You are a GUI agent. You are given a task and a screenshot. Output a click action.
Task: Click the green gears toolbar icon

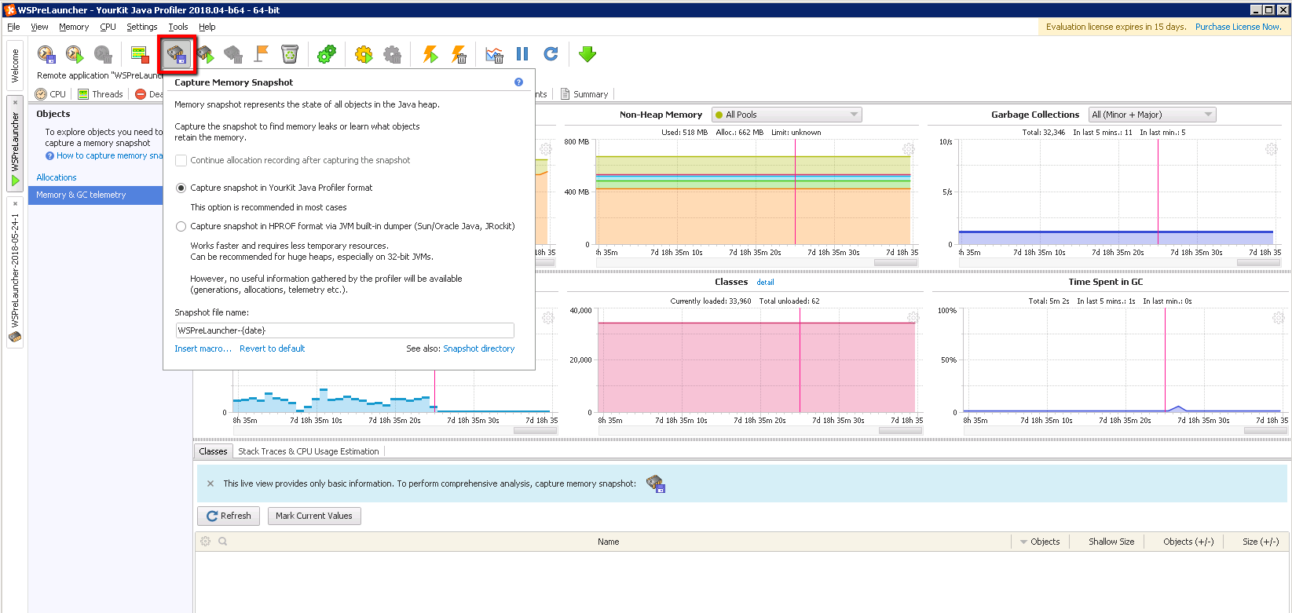(326, 54)
